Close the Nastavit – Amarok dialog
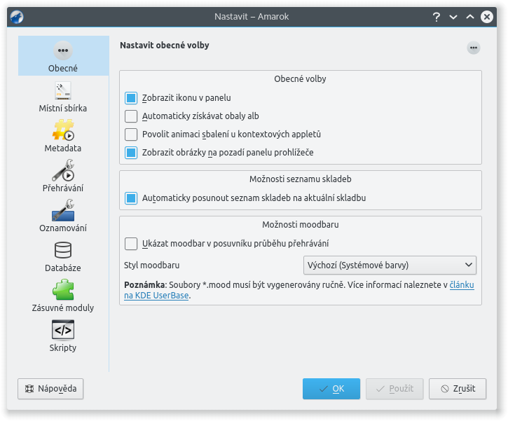The height and width of the screenshot is (421, 508). tap(486, 17)
